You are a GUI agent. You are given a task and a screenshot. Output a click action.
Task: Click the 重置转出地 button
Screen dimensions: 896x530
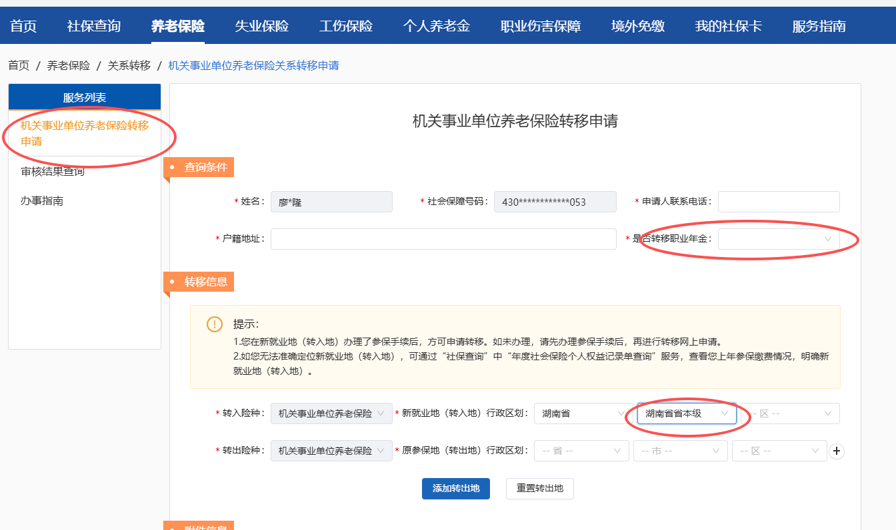(x=539, y=488)
